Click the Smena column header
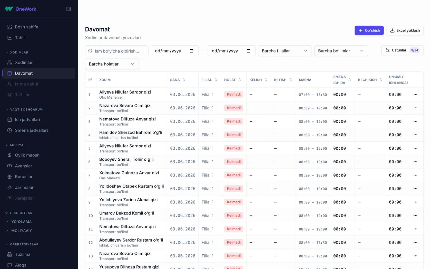The height and width of the screenshot is (269, 431). [x=305, y=80]
